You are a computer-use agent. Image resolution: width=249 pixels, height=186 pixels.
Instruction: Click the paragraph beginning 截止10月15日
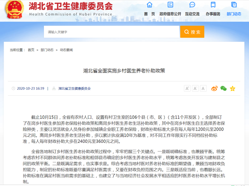pos(124,129)
